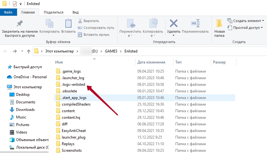The height and width of the screenshot is (153, 267).
Task: Open Переместить в menu
Action: coord(130,28)
